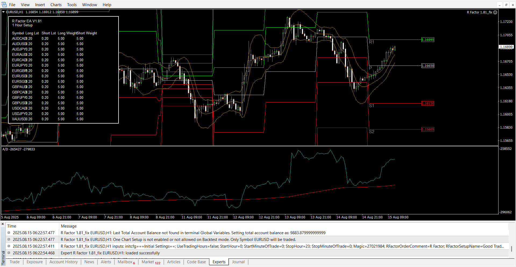Click the green R1 price label 1.16995
This screenshot has width=516, height=267.
point(428,40)
